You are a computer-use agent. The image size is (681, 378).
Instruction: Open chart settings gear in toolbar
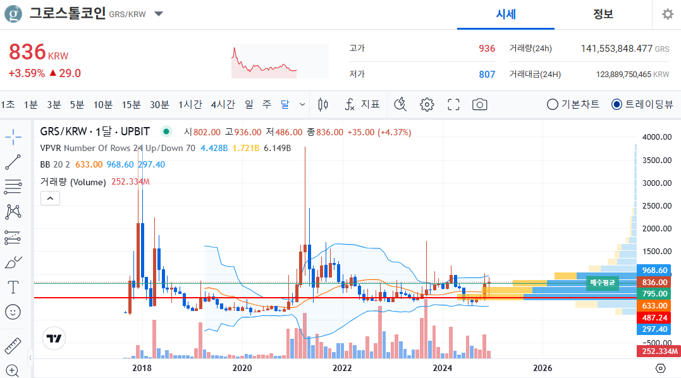point(427,104)
